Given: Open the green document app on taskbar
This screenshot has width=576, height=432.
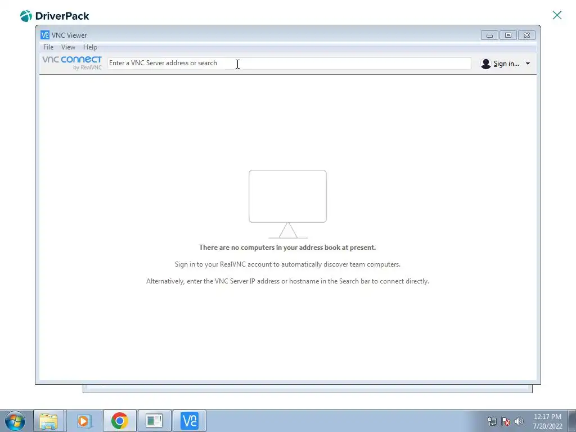Looking at the screenshot, I should pyautogui.click(x=154, y=421).
